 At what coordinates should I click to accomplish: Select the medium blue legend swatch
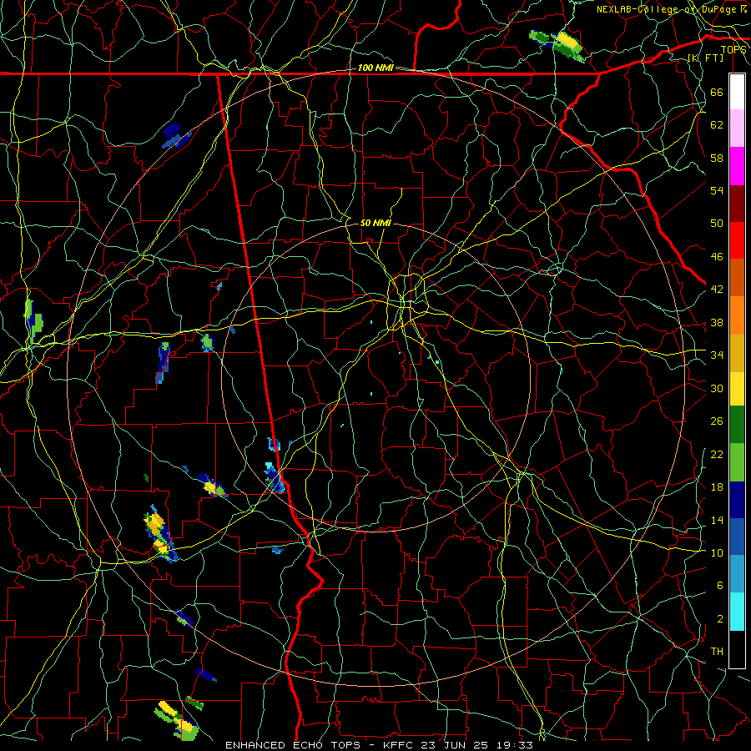(737, 537)
